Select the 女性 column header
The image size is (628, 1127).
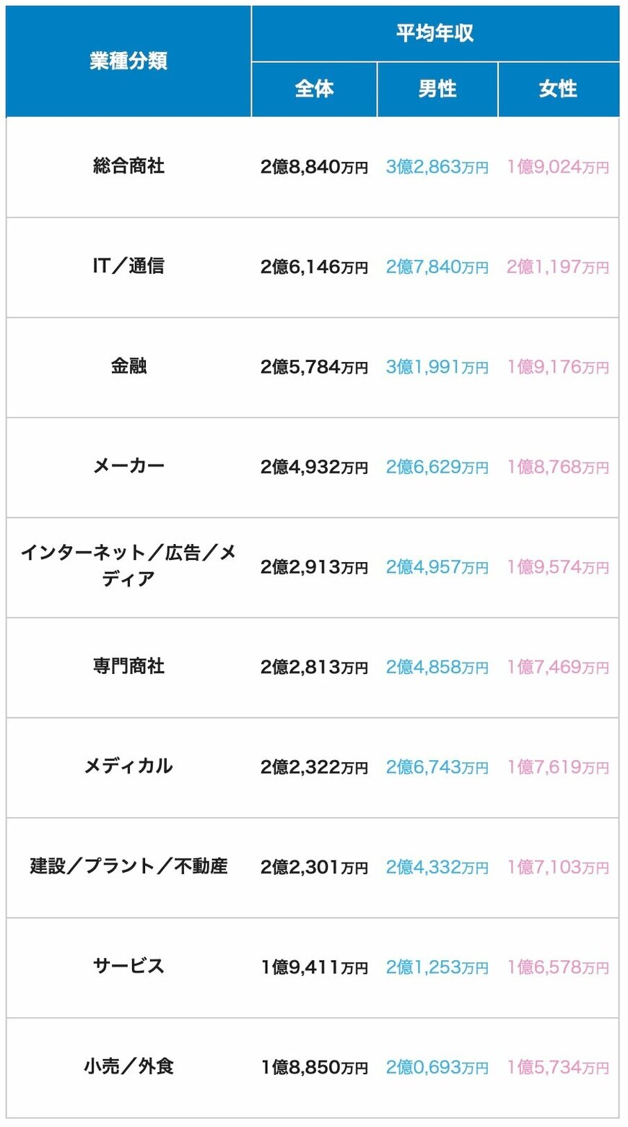pos(558,89)
